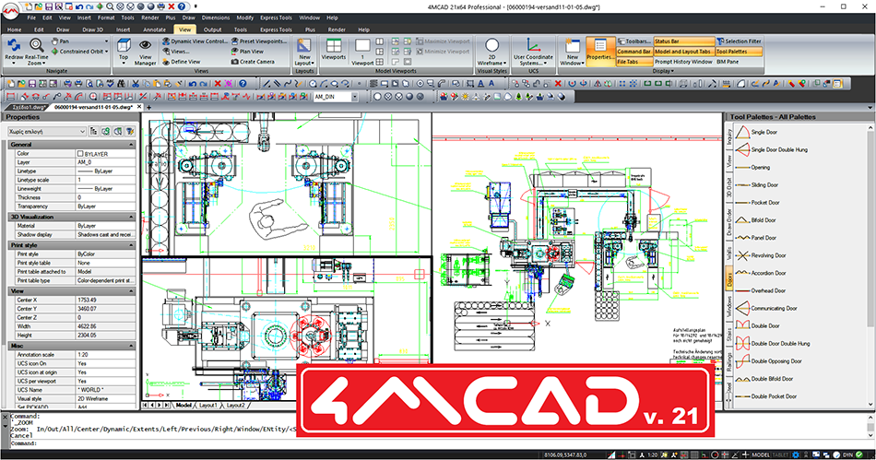Viewport: 876px width, 460px height.
Task: Click the Redraw icon in Navigate group
Action: pyautogui.click(x=14, y=46)
